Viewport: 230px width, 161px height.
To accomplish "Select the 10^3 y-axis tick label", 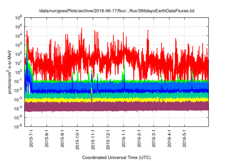I will point(18,45).
